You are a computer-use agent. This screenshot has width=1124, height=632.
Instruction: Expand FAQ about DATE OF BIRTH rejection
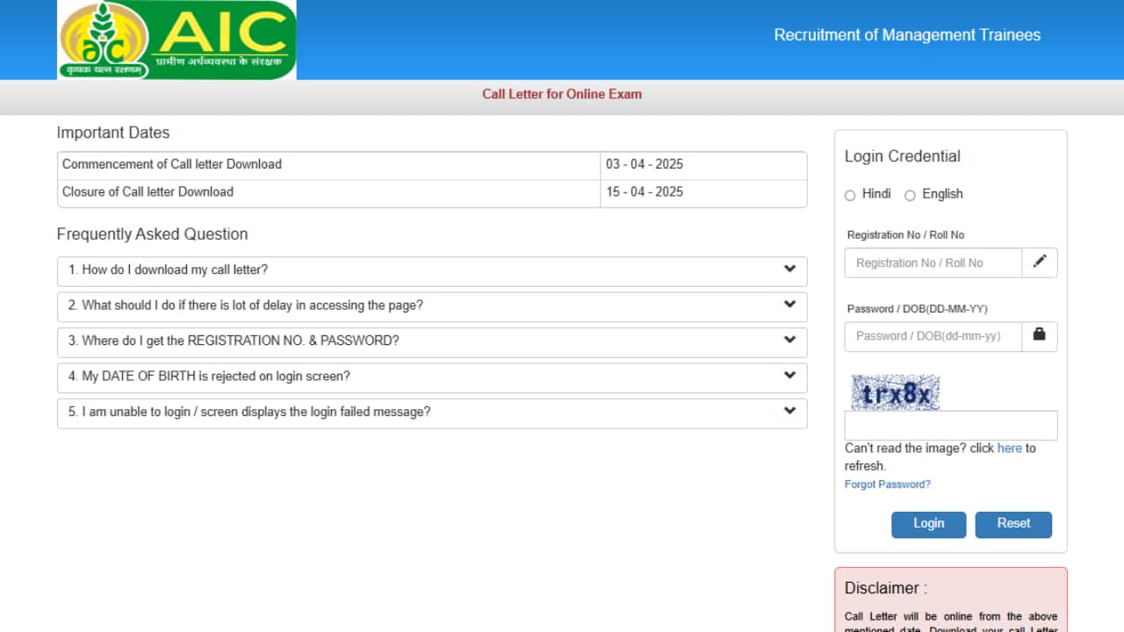point(432,377)
